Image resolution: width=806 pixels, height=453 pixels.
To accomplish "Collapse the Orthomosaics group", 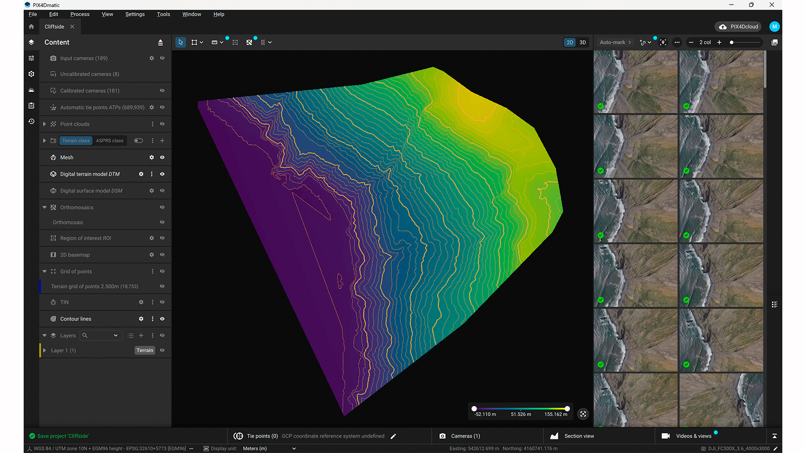I will pos(44,207).
